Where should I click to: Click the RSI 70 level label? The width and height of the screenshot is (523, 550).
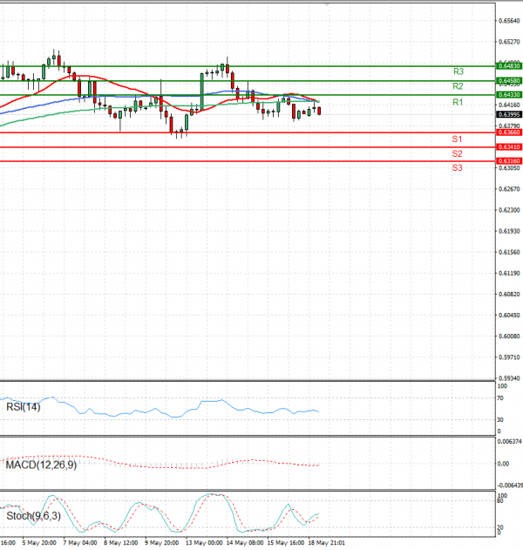click(500, 398)
